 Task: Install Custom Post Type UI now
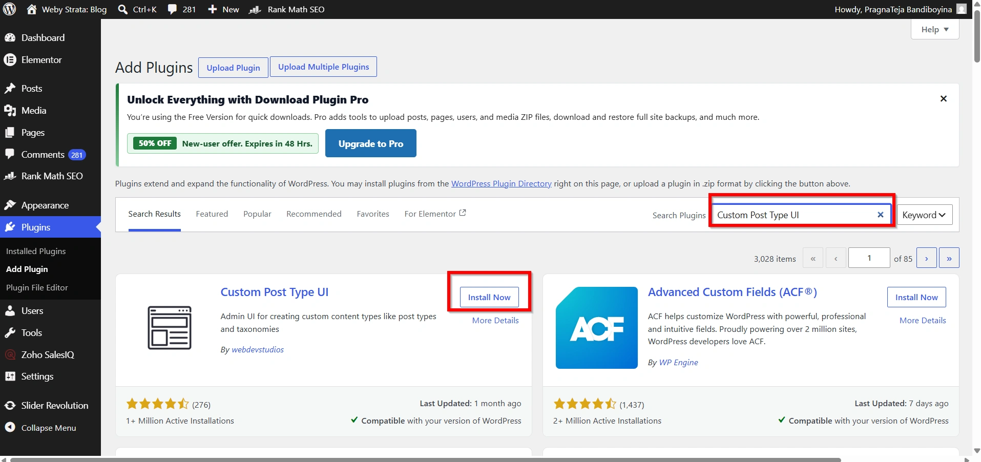(x=489, y=297)
